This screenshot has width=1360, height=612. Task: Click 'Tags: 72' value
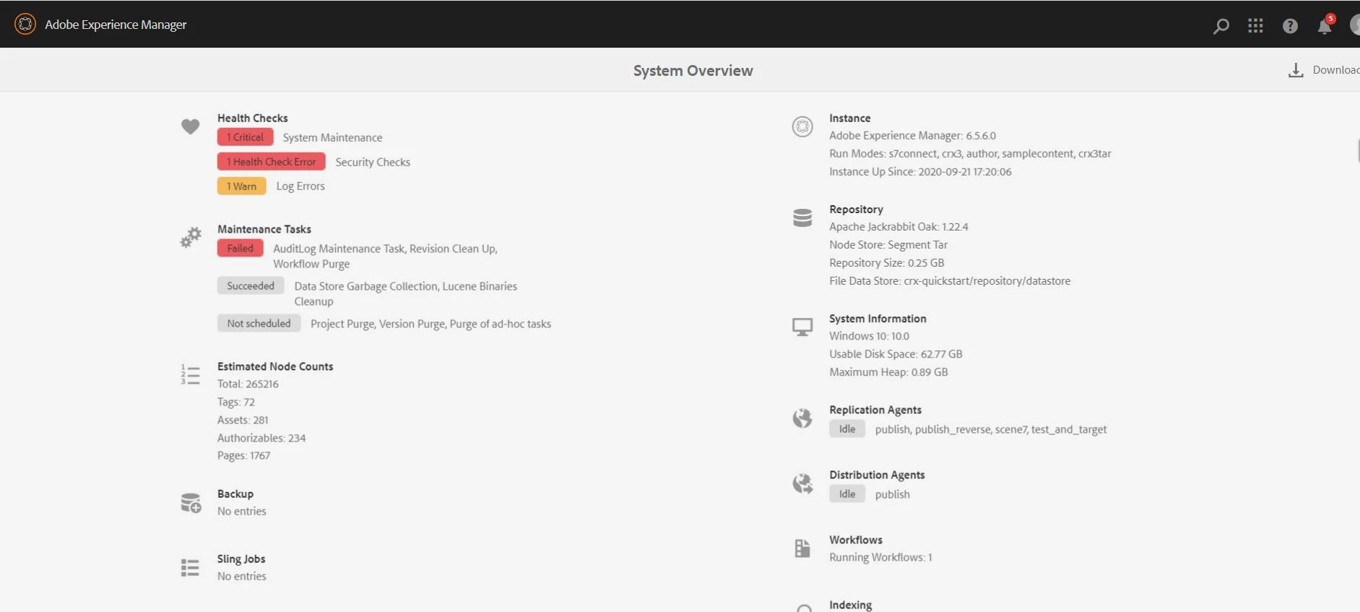236,402
